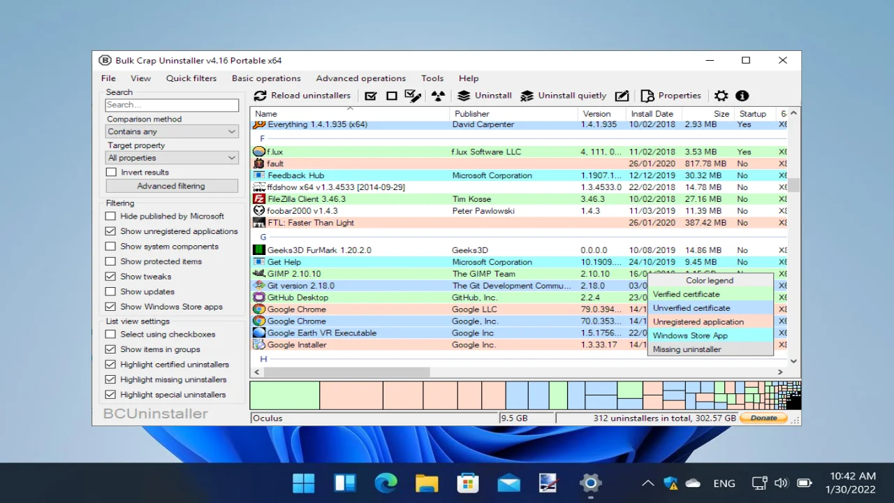The height and width of the screenshot is (503, 894).
Task: Click the Feedback Hub row icon
Action: [x=259, y=175]
